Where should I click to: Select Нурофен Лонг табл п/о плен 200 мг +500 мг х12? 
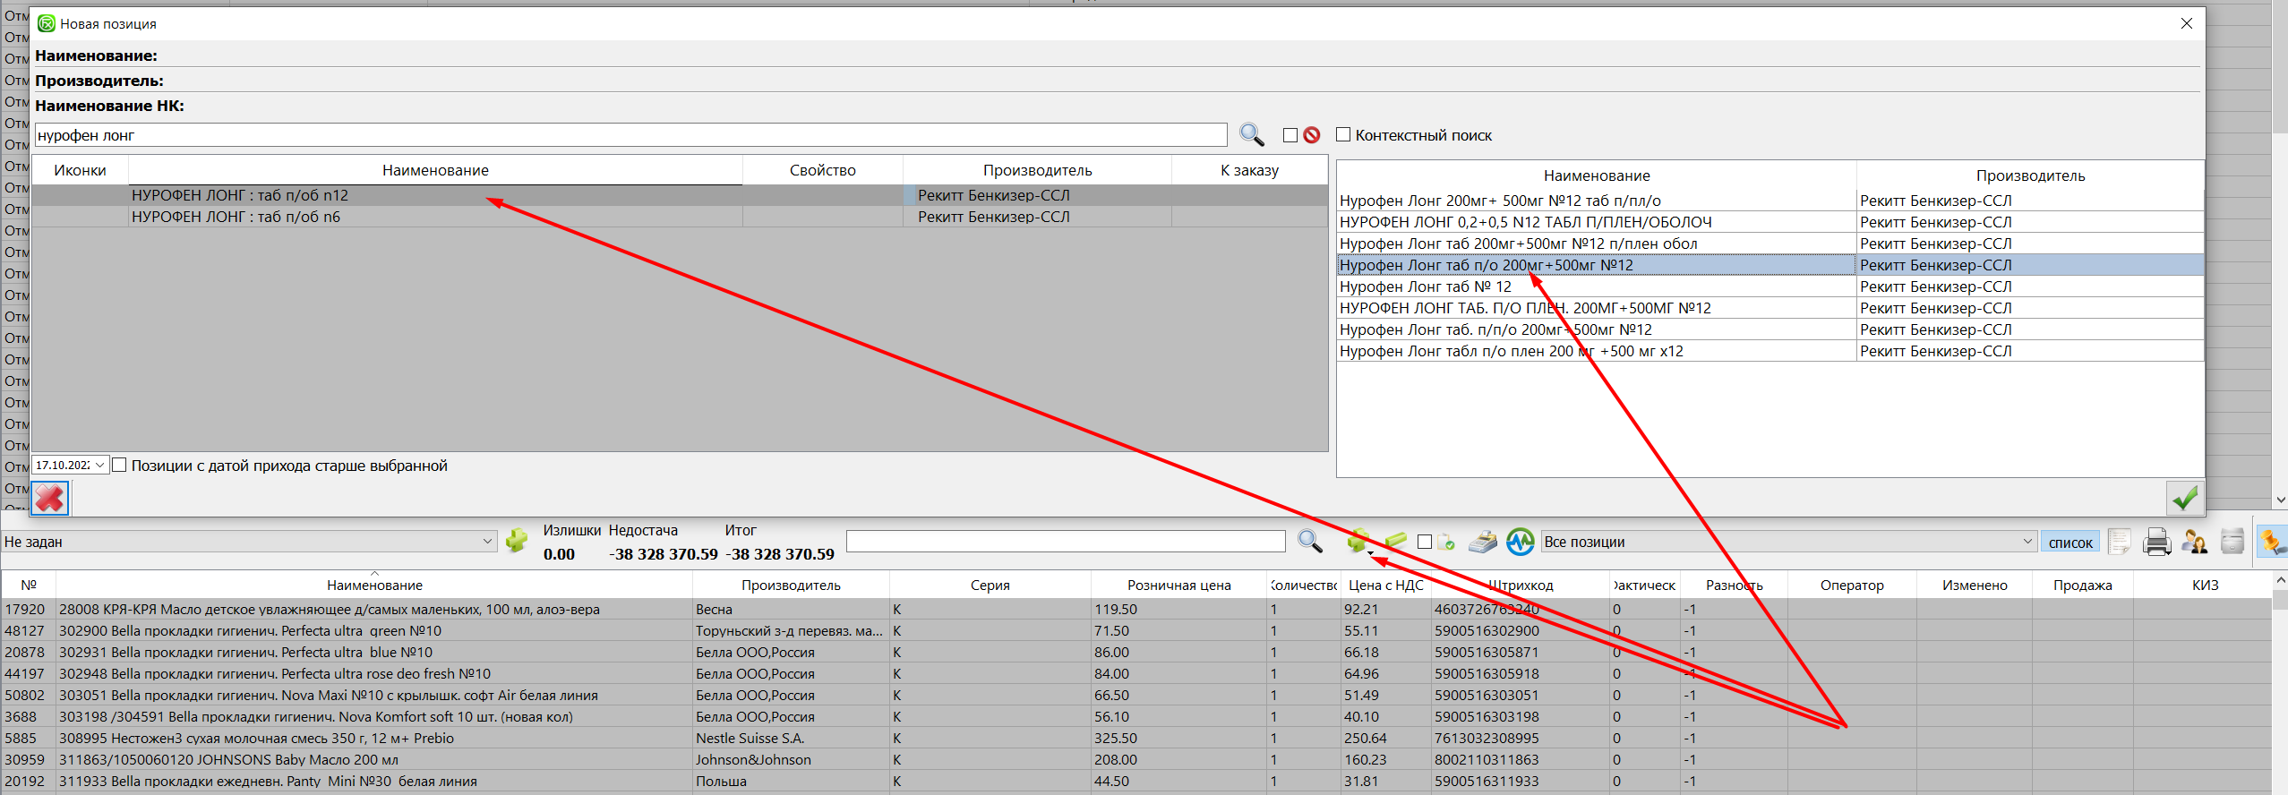click(x=1770, y=351)
